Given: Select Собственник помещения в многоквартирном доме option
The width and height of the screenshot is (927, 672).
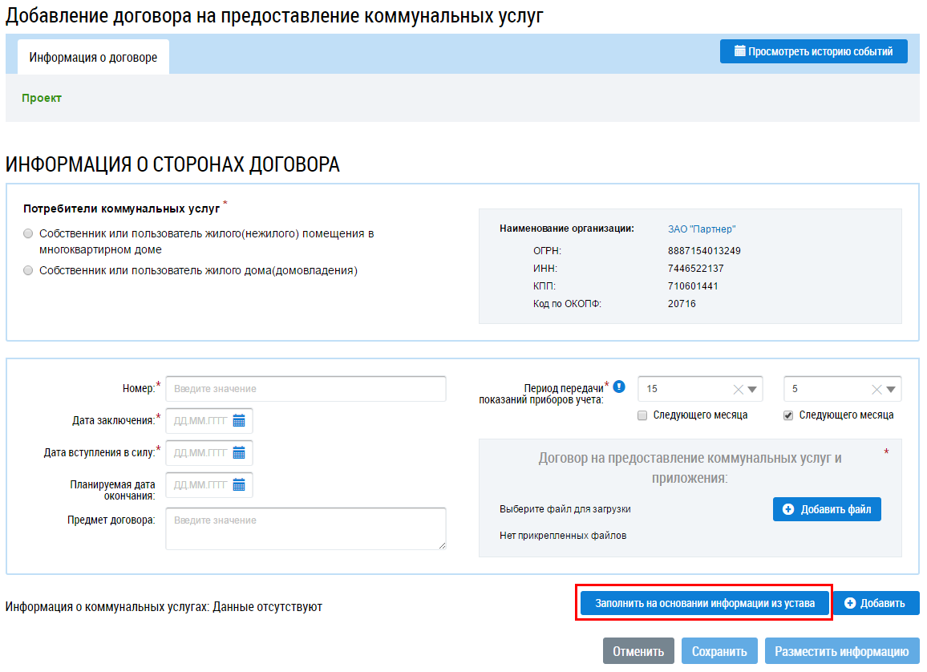Looking at the screenshot, I should click(x=29, y=234).
